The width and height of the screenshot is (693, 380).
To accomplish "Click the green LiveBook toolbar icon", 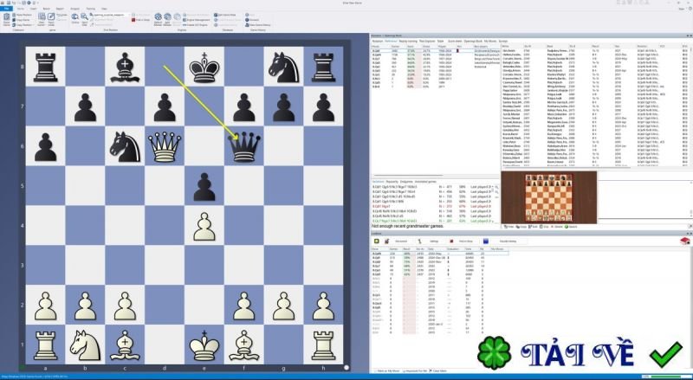I will click(377, 242).
